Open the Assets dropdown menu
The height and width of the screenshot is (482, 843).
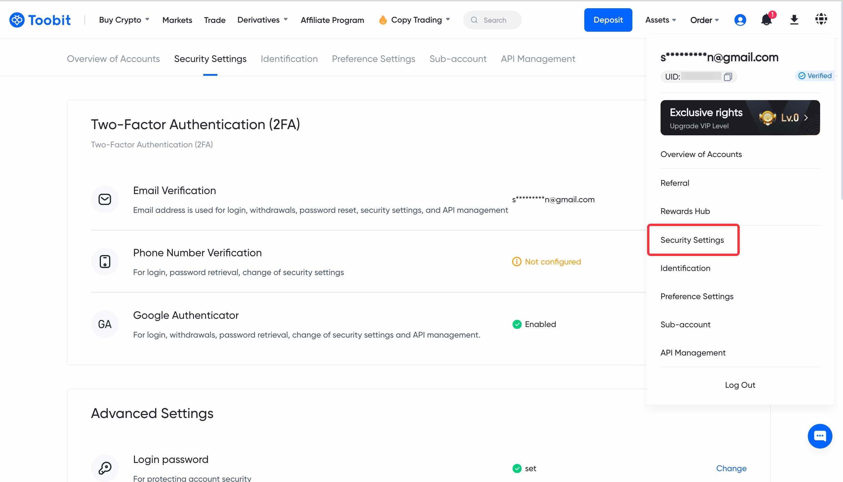[x=660, y=20]
